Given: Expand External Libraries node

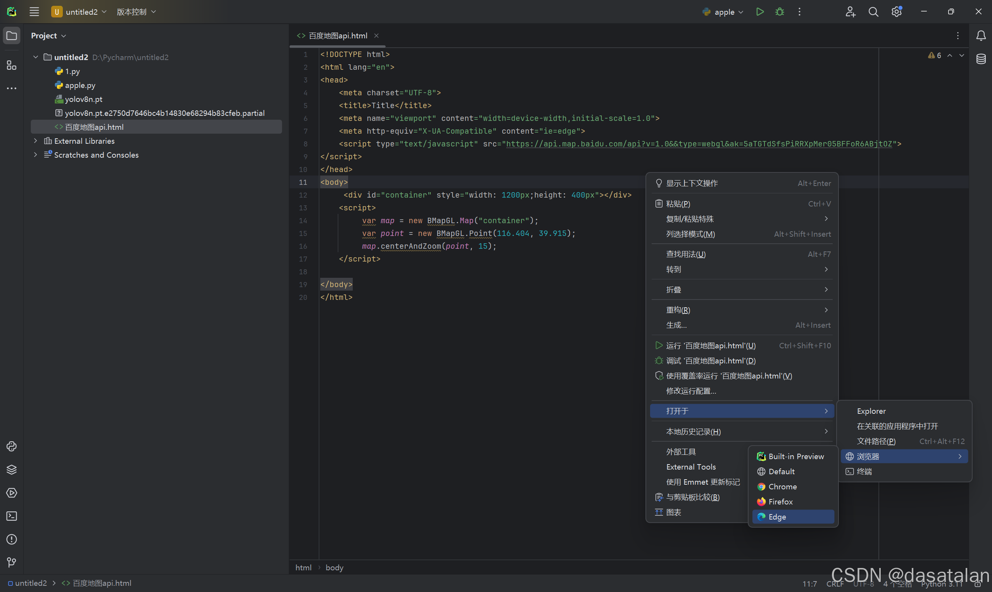Looking at the screenshot, I should coord(36,141).
